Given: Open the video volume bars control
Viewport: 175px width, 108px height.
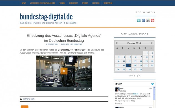Looking at the screenshot, I should [x=85, y=89].
